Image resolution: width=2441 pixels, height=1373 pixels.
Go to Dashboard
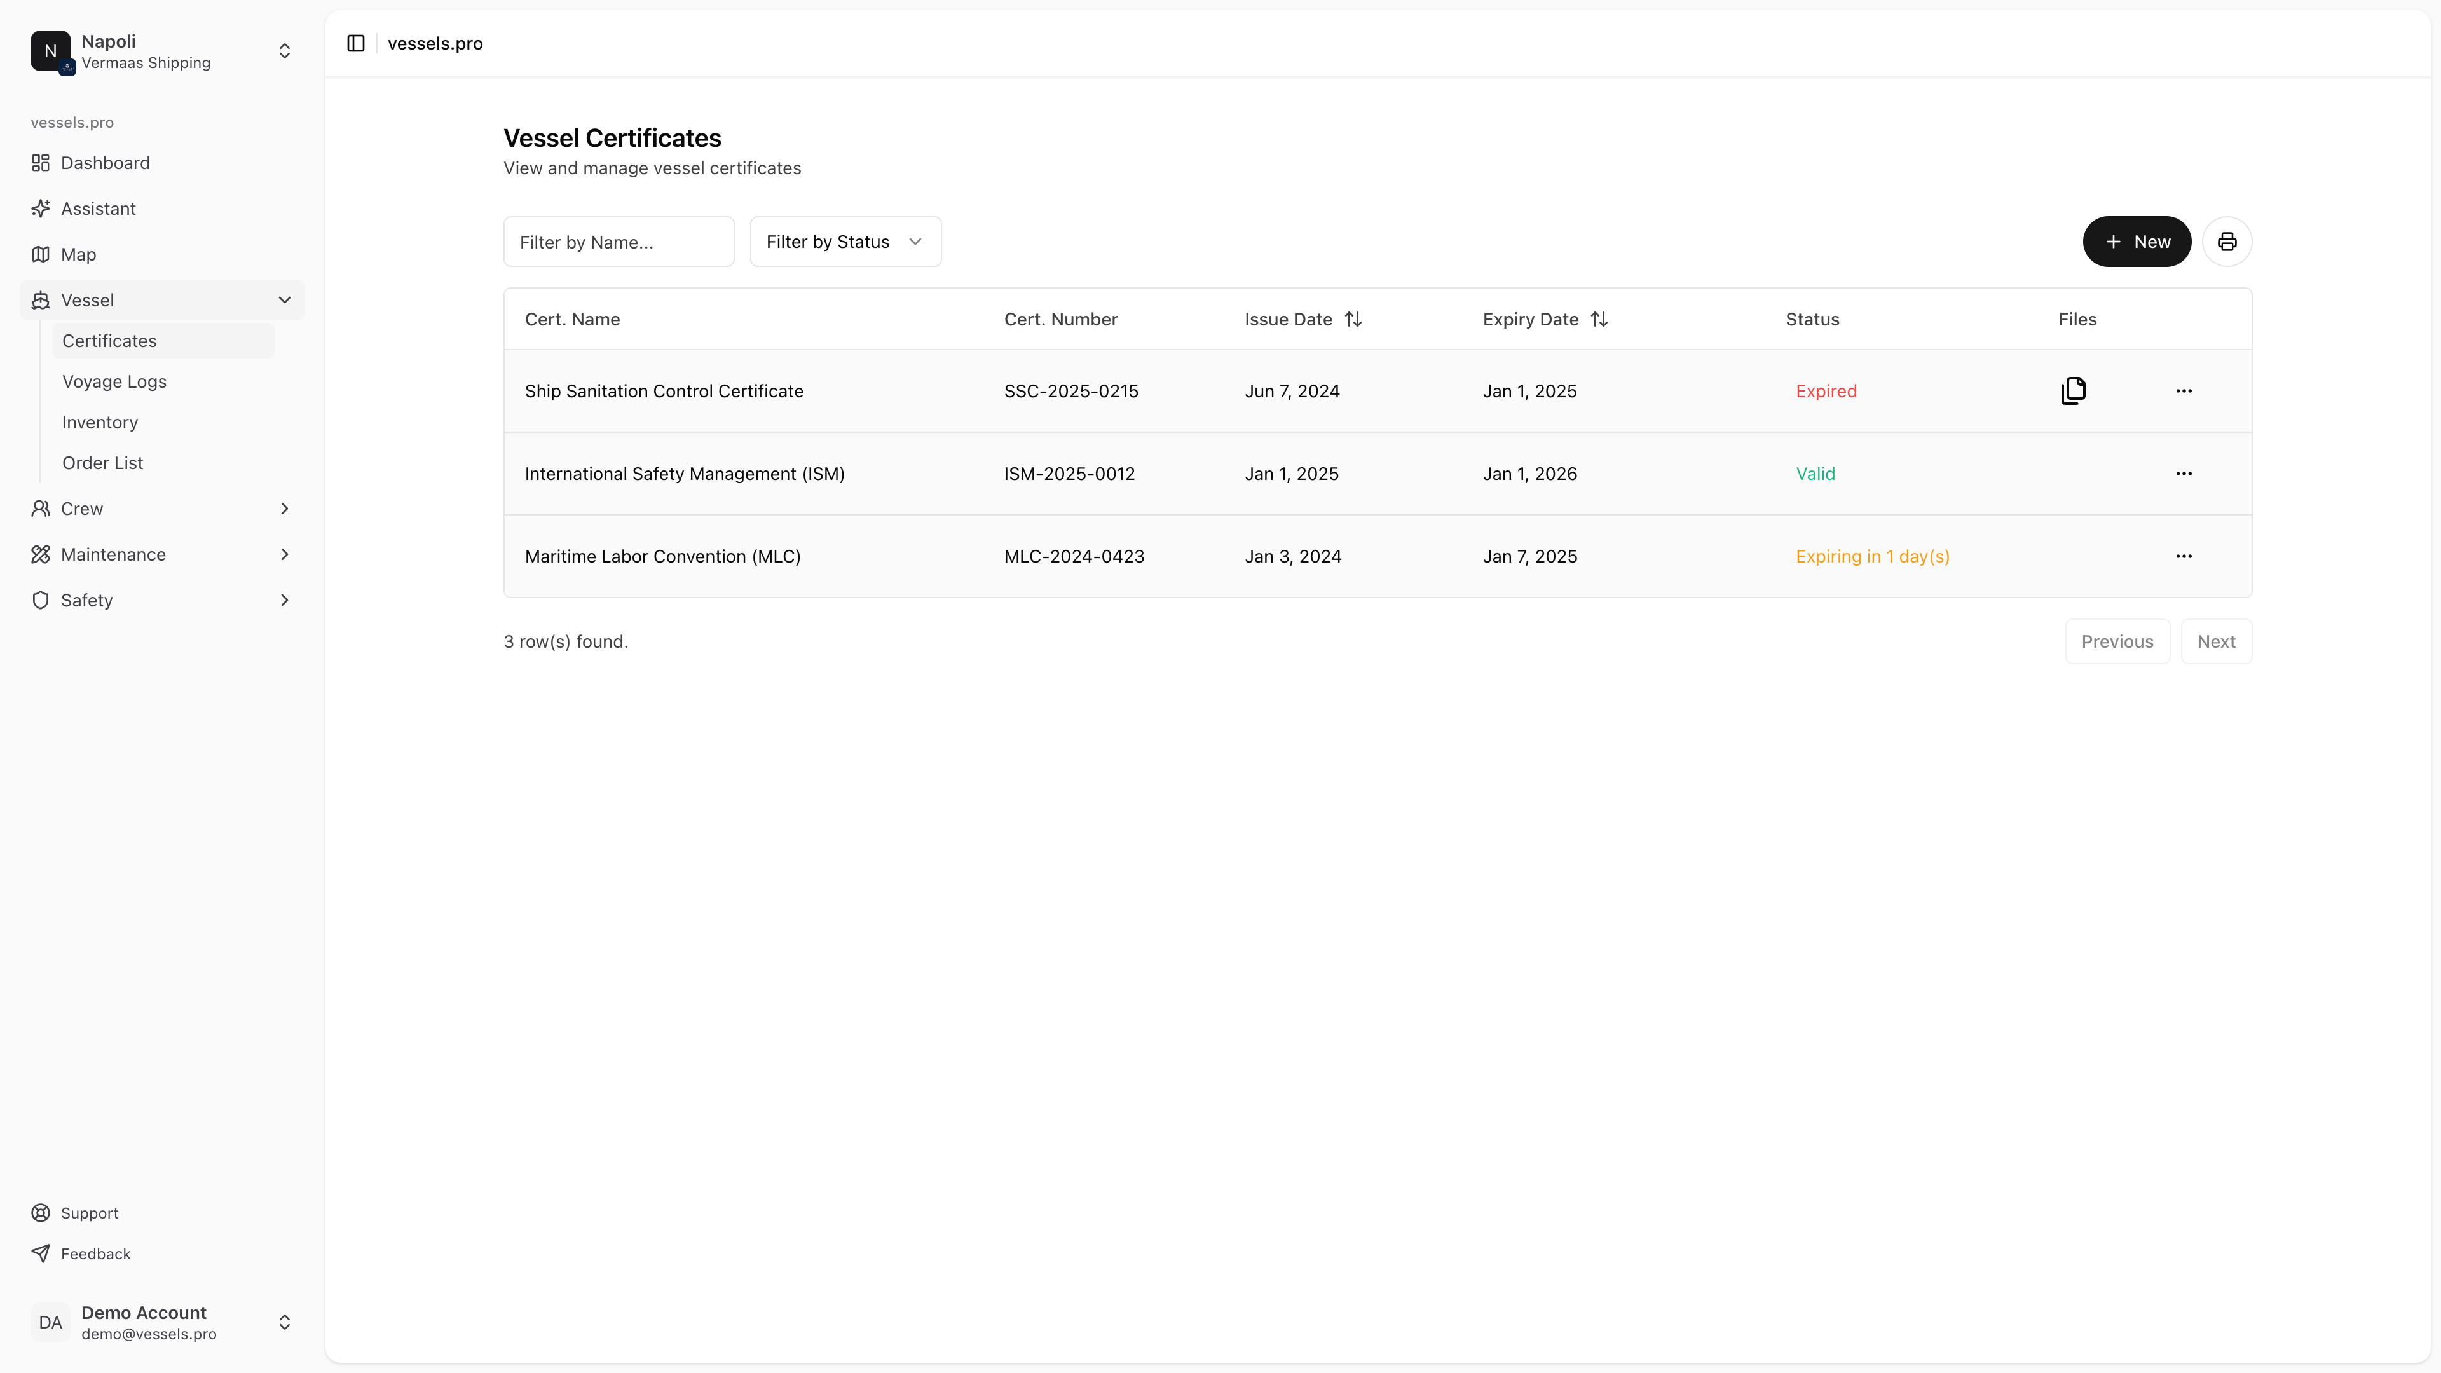click(x=163, y=163)
